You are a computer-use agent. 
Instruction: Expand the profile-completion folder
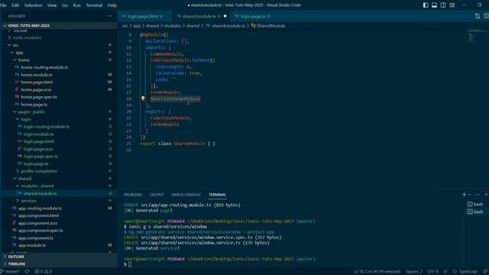(x=59, y=171)
